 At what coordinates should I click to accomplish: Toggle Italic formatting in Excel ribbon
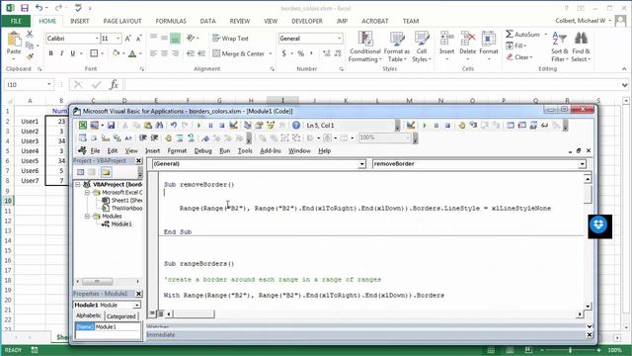tap(61, 53)
